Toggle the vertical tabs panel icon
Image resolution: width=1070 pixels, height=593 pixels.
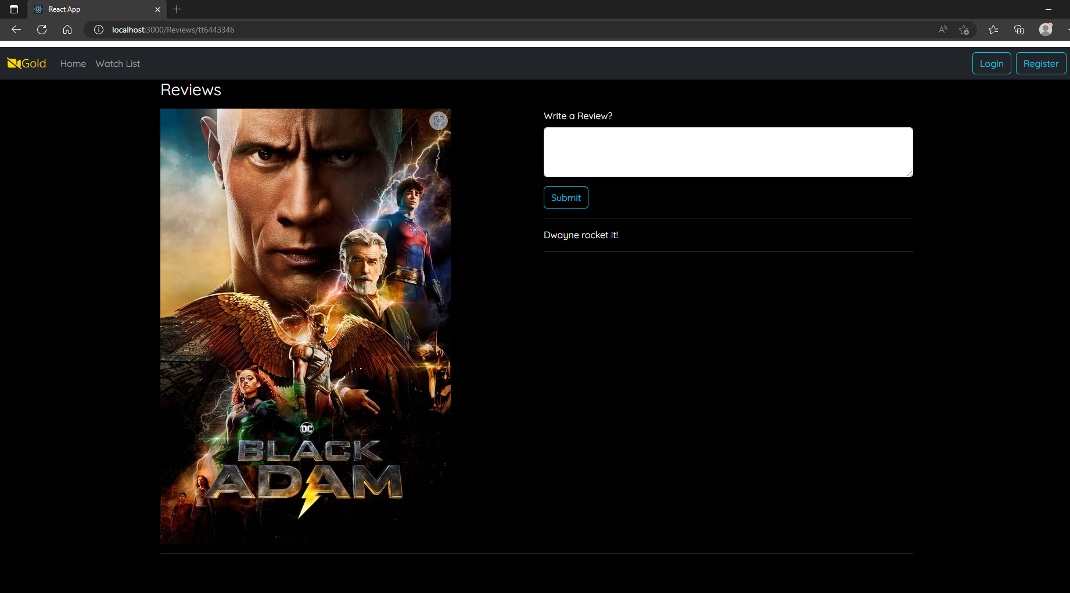pos(14,9)
